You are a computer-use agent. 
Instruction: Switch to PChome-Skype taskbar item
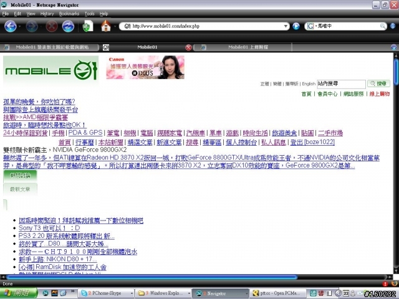click(107, 293)
